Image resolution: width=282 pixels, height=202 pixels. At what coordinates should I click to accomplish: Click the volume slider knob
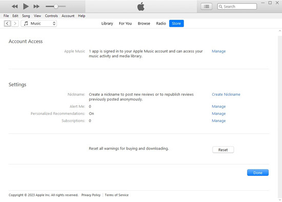(x=56, y=7)
